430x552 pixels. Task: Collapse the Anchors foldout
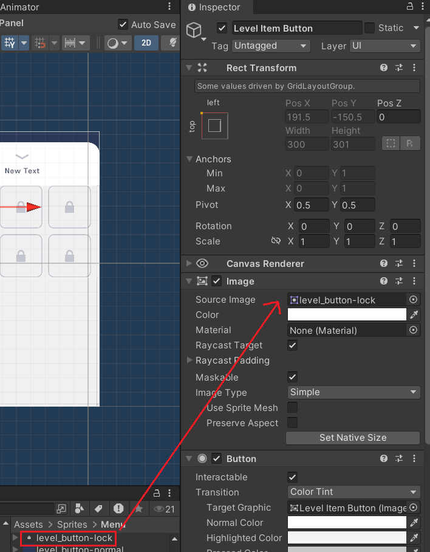point(189,159)
